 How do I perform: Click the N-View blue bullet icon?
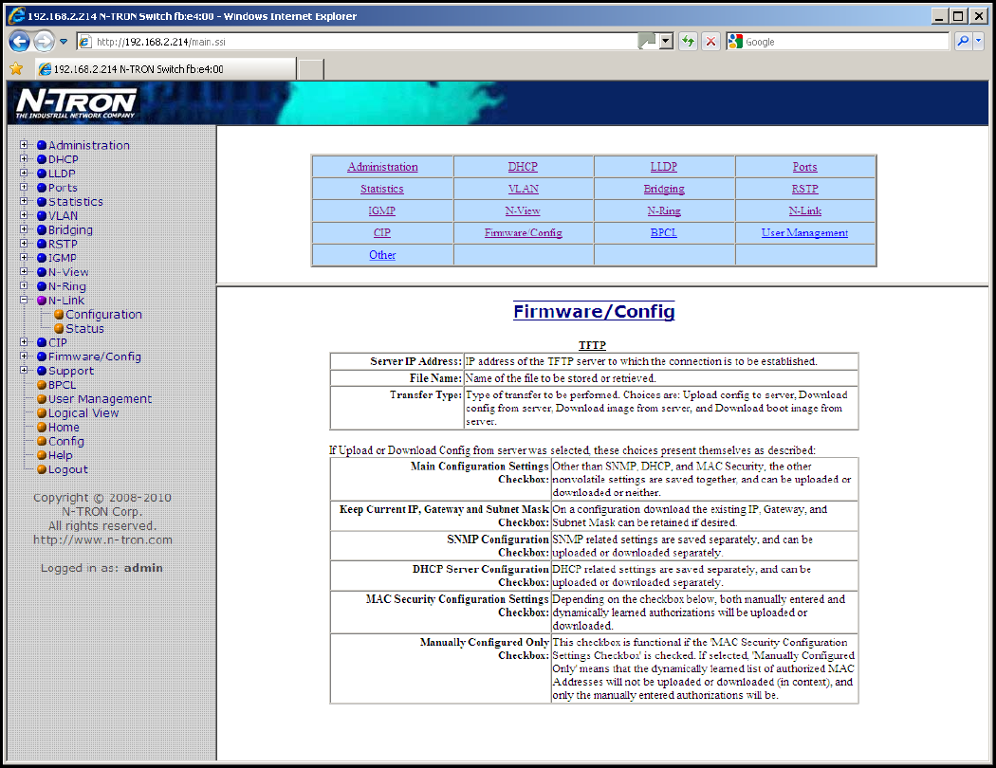point(42,272)
